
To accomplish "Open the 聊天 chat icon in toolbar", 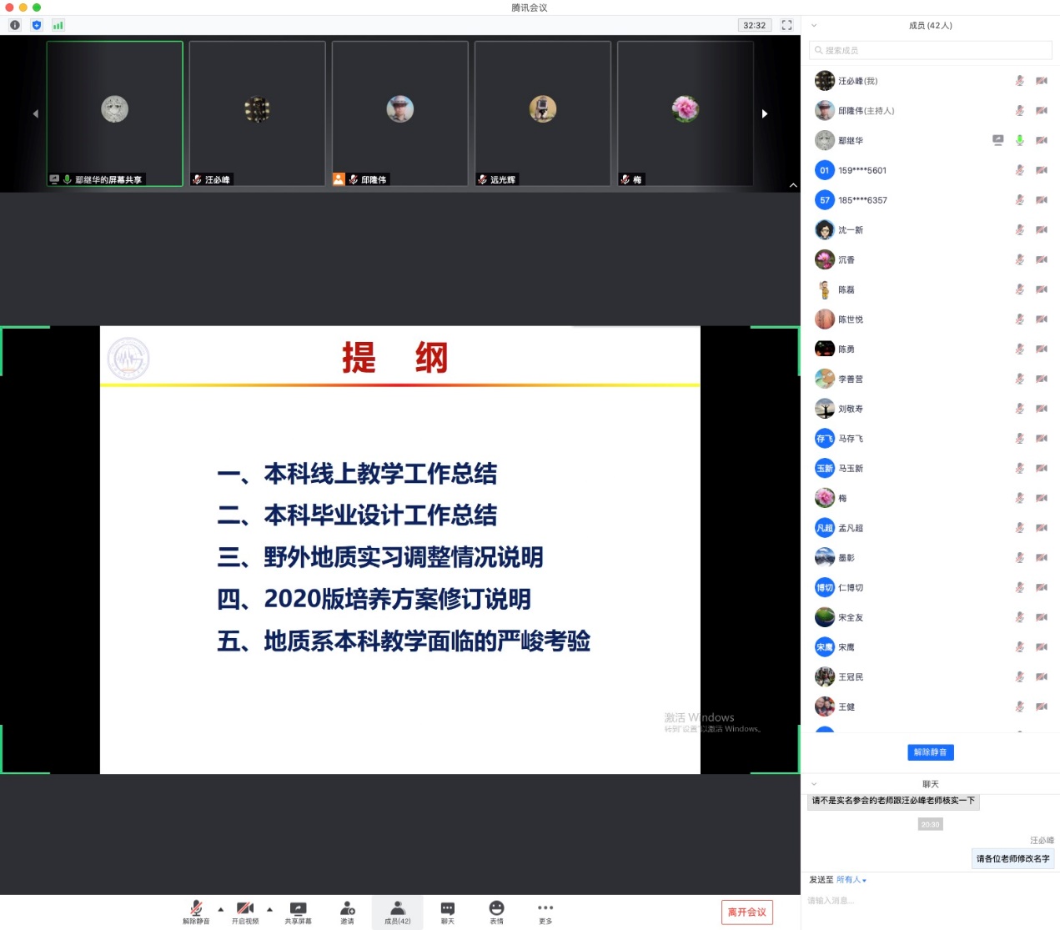I will pos(447,912).
